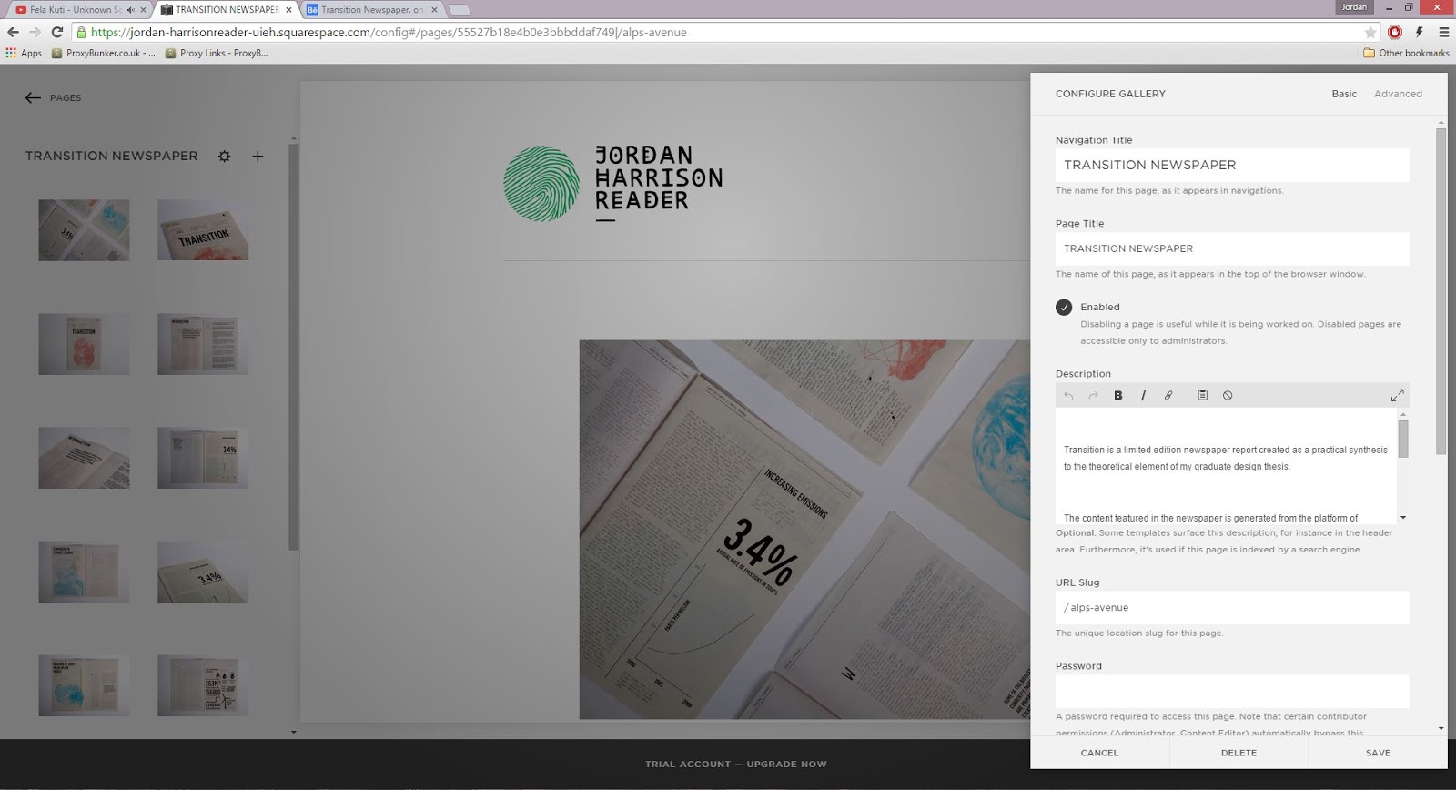Switch to the Advanced tab
Viewport: 1456px width, 790px height.
tap(1398, 94)
